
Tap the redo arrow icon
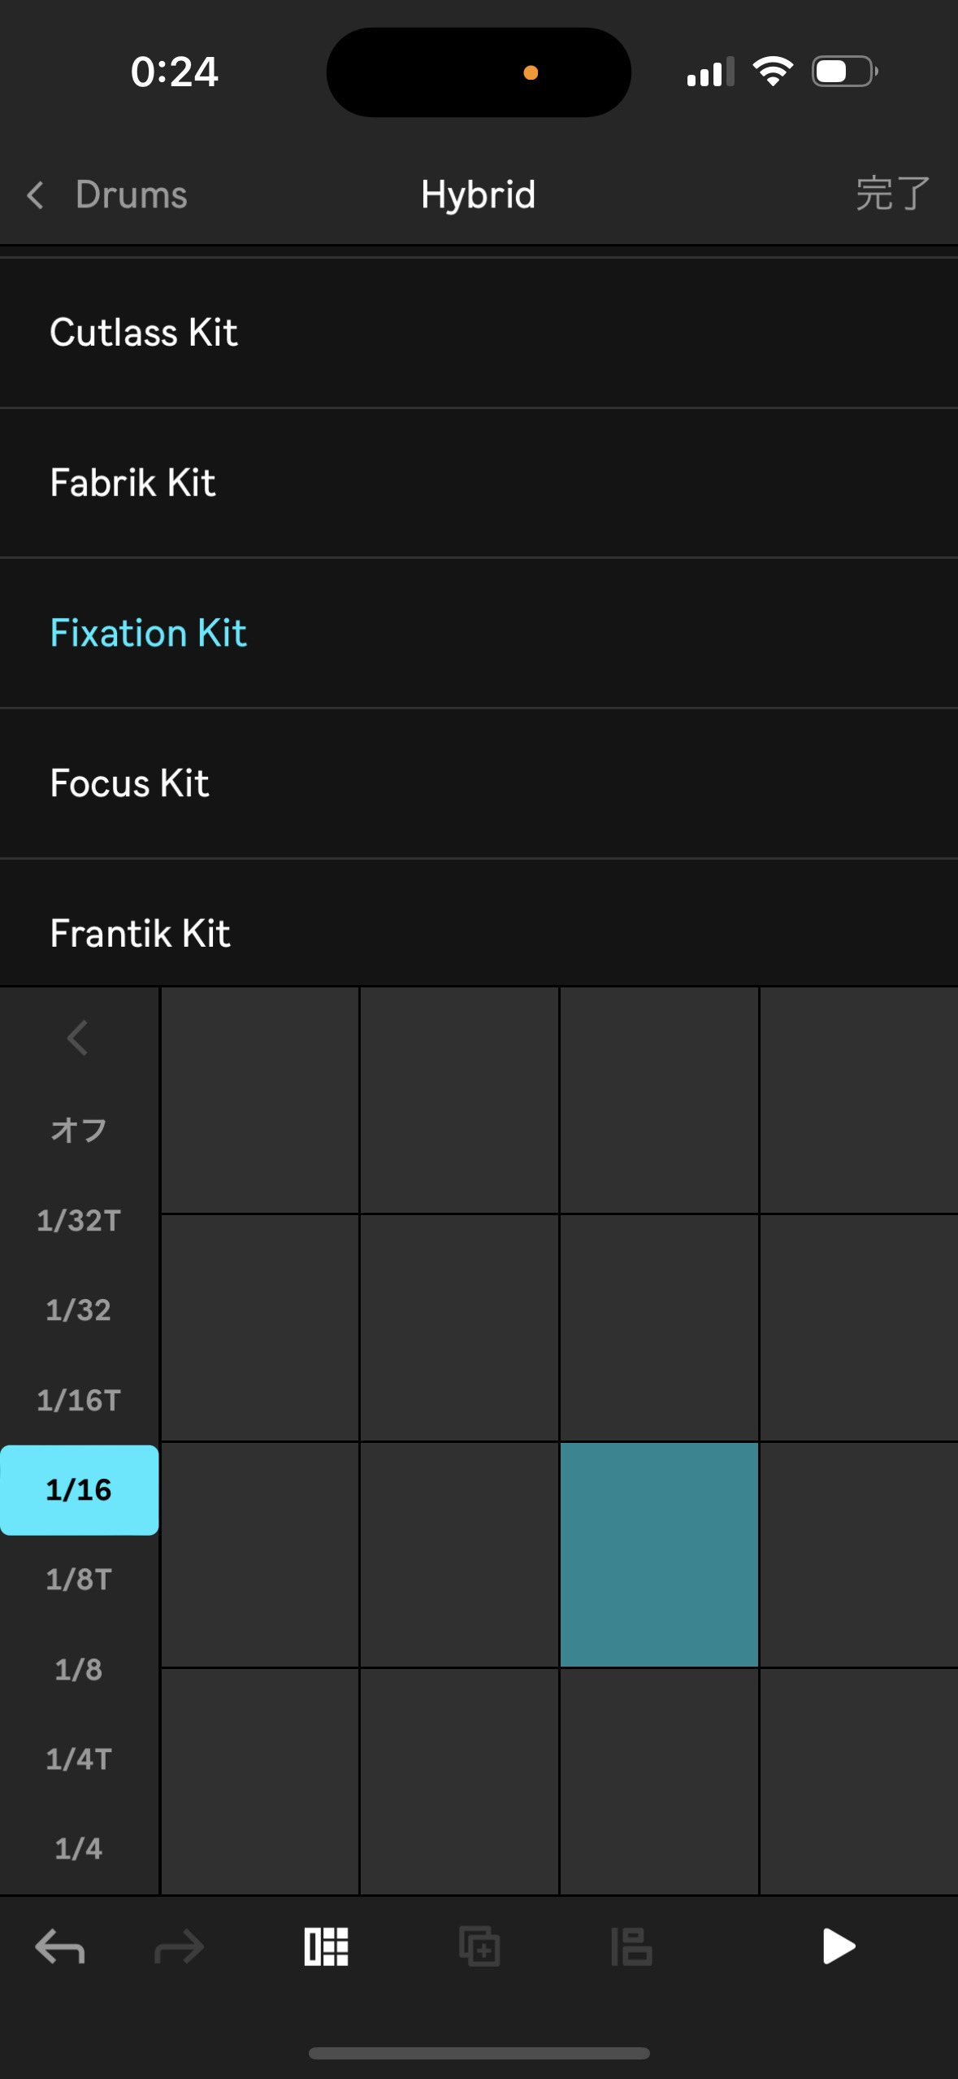(179, 1947)
